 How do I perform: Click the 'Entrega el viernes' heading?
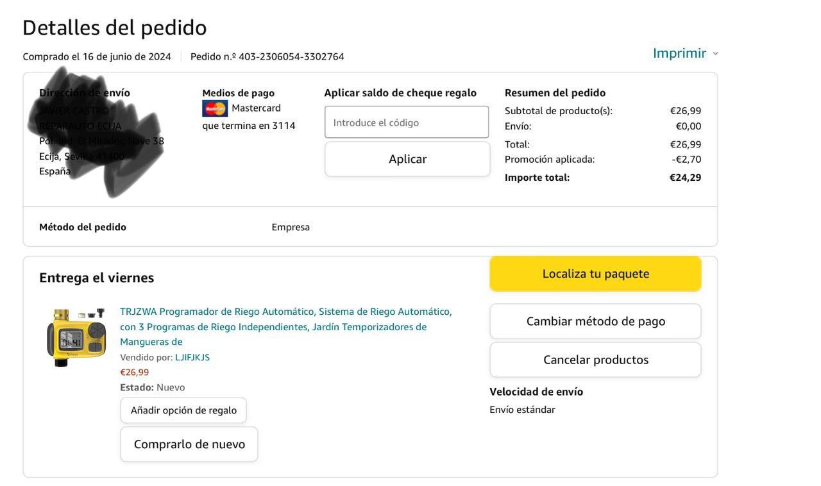96,278
